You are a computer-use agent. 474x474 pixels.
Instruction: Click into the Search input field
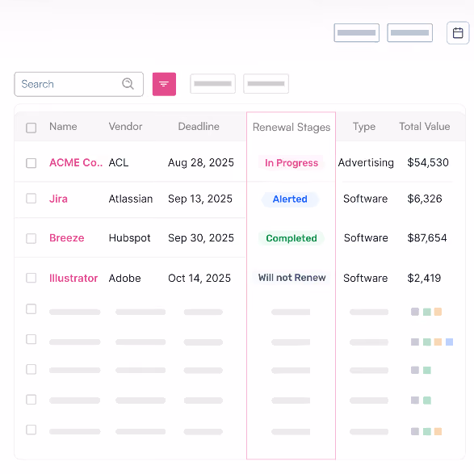point(78,84)
